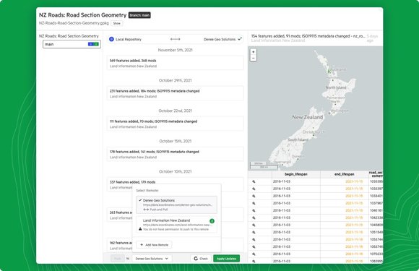Click the magnifier icon in the first table row
419x271 pixels.
coord(254,181)
